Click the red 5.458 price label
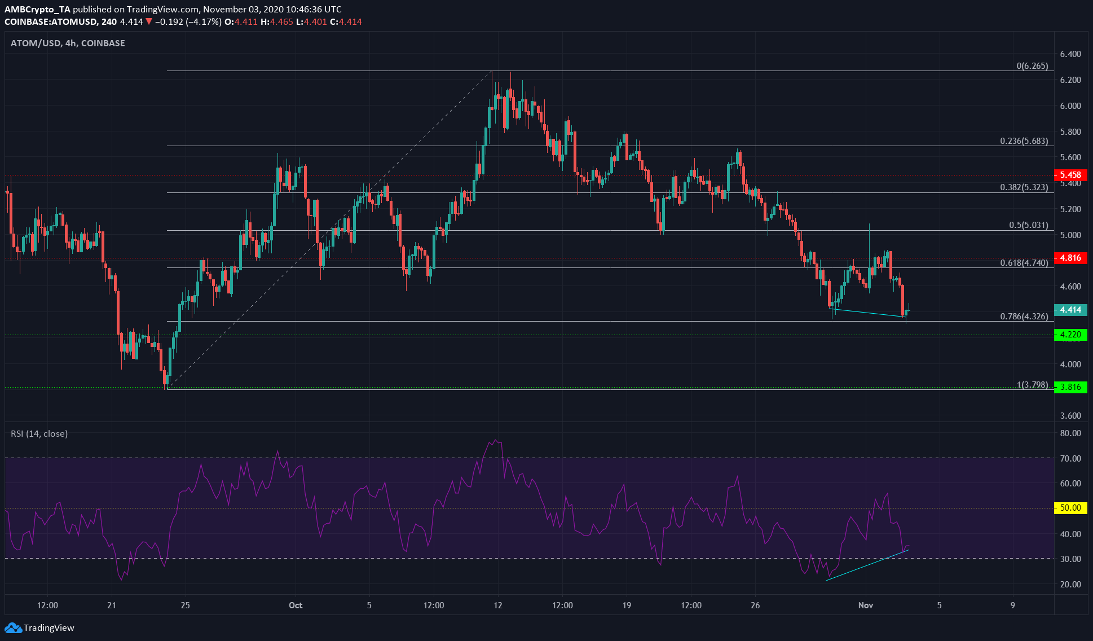This screenshot has height=641, width=1093. coord(1070,175)
